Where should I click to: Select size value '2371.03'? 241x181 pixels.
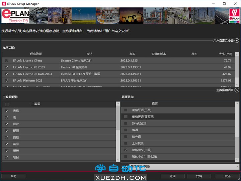pyautogui.click(x=226, y=80)
